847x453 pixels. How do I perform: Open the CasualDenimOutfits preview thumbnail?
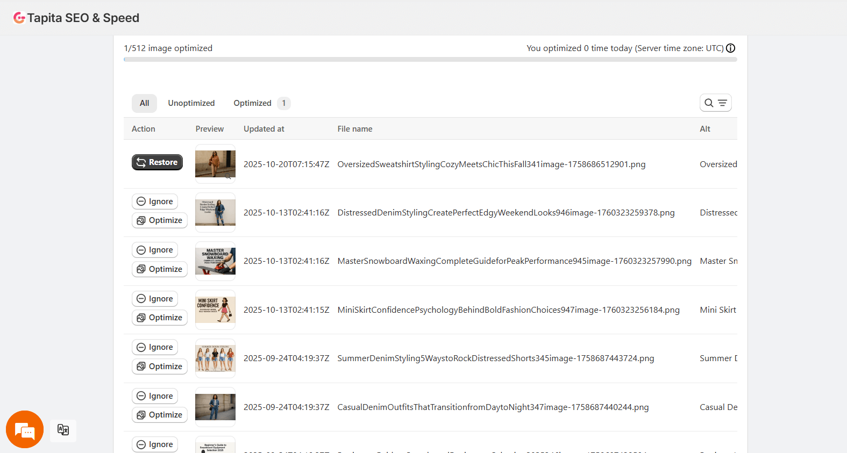215,407
